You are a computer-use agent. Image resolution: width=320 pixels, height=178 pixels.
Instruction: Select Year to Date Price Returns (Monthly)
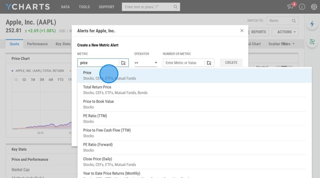pyautogui.click(x=194, y=174)
